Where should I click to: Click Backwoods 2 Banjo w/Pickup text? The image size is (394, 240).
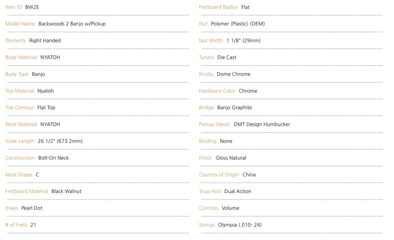tap(72, 24)
